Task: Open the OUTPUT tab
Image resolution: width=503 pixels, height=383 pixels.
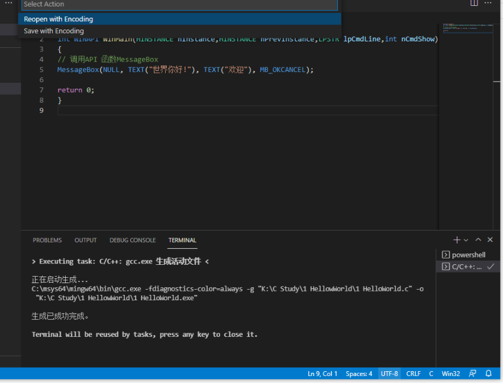Action: (85, 240)
